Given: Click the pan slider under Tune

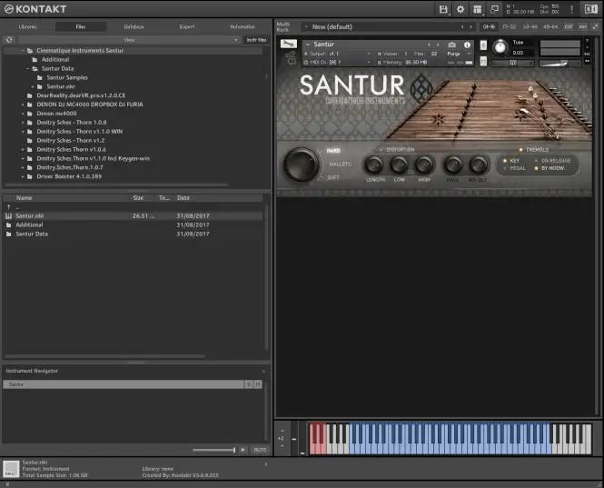Looking at the screenshot, I should coord(512,63).
